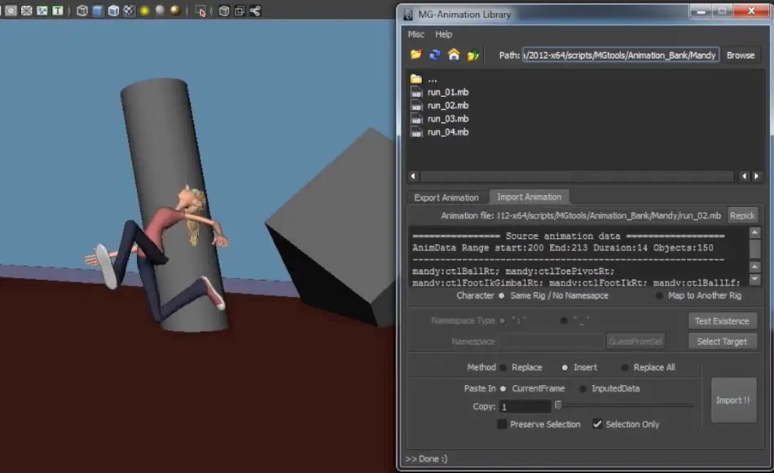Click the Browse button next to Path

pyautogui.click(x=741, y=55)
